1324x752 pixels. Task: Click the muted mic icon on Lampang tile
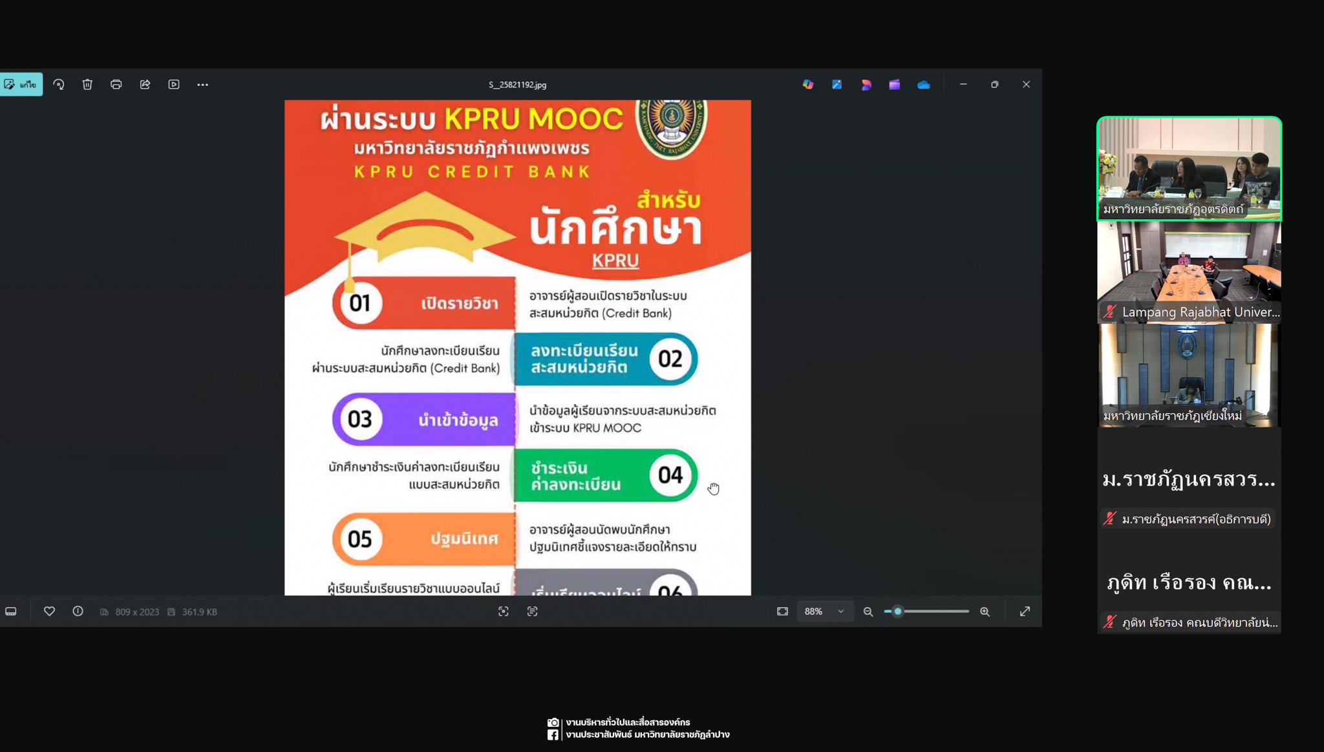(x=1110, y=312)
